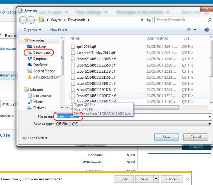This screenshot has height=185, width=213.
Task: Open the Desktop favorite location
Action: pos(39,46)
